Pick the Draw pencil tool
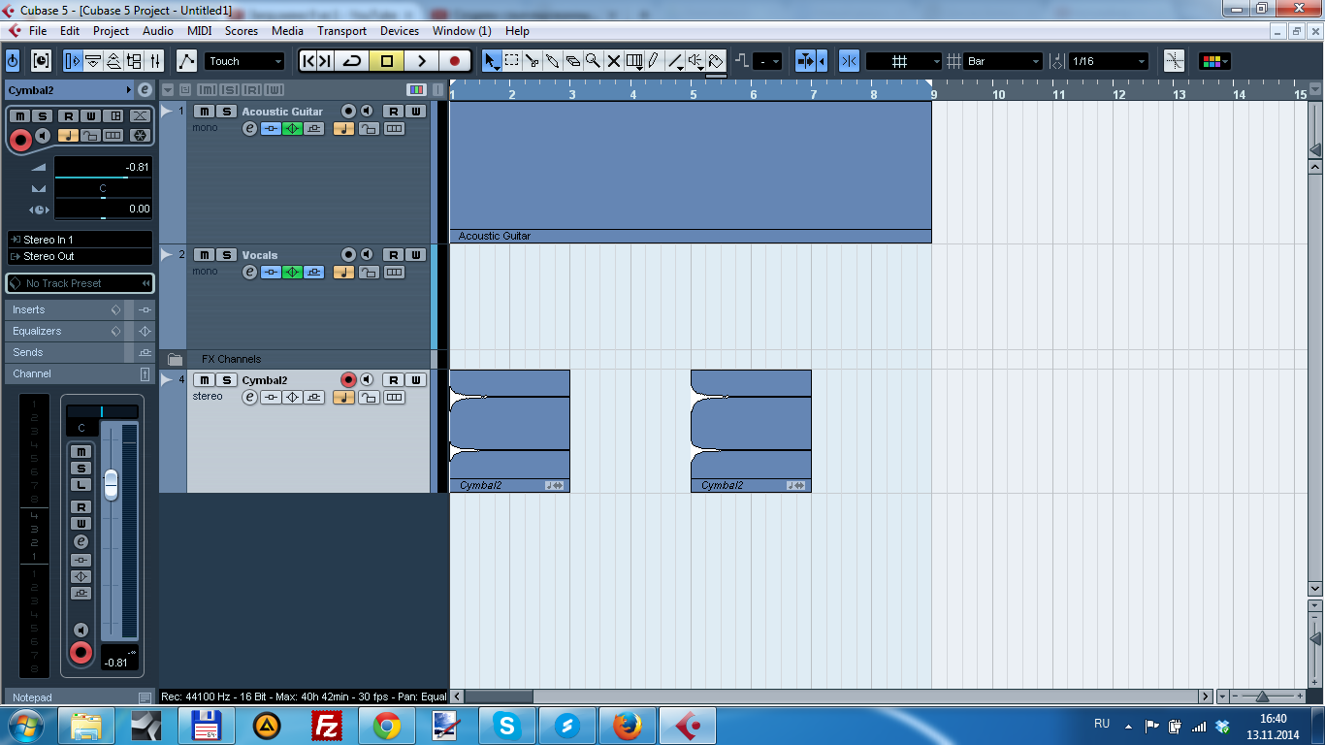The height and width of the screenshot is (745, 1325). click(654, 61)
